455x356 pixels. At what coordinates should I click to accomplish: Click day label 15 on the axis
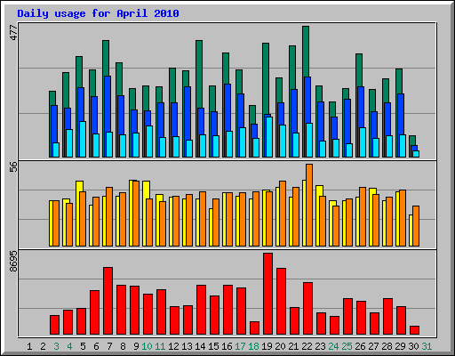(x=213, y=346)
